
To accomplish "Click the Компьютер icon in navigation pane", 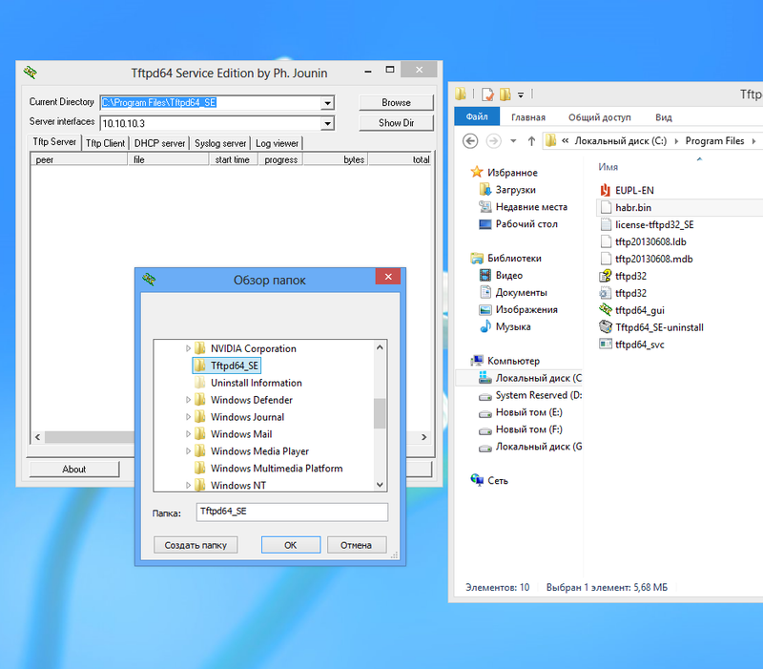I will tap(477, 361).
